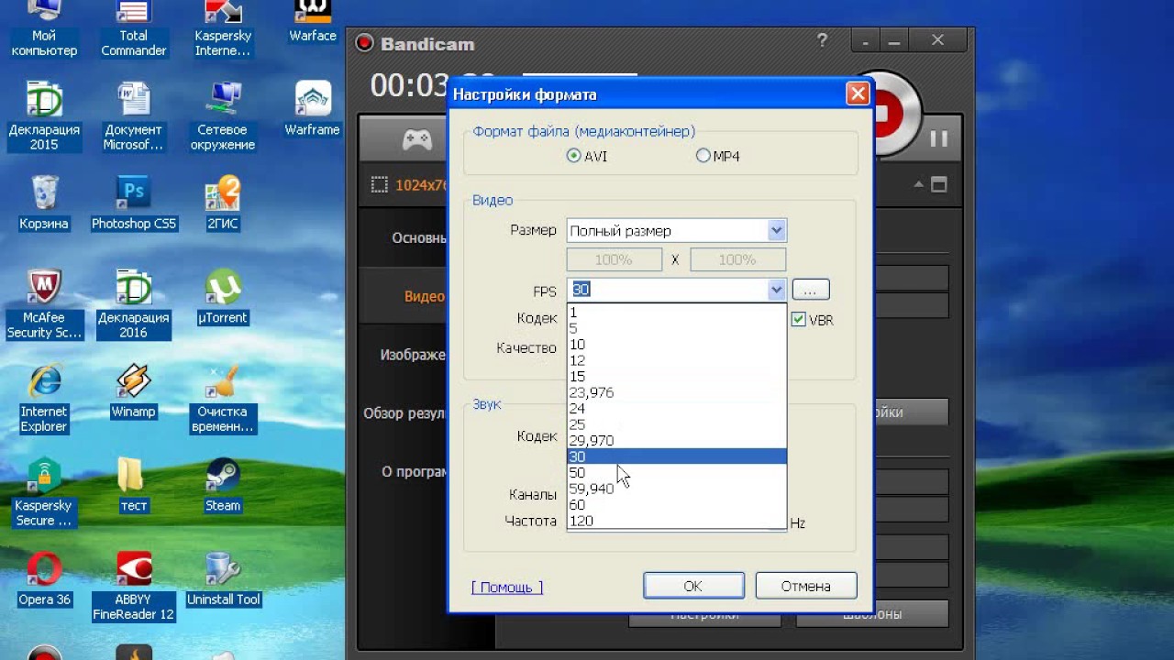Image resolution: width=1174 pixels, height=660 pixels.
Task: Open 2ГИС desktop shortcut
Action: pos(223,203)
